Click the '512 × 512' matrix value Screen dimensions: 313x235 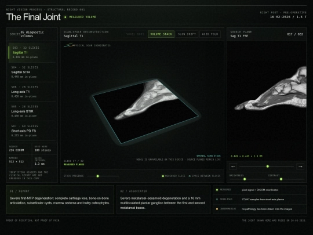16,161
